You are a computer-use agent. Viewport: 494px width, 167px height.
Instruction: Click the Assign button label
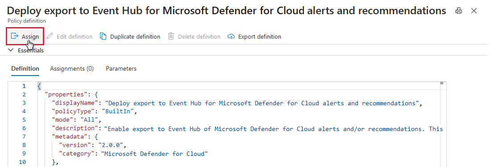[30, 37]
